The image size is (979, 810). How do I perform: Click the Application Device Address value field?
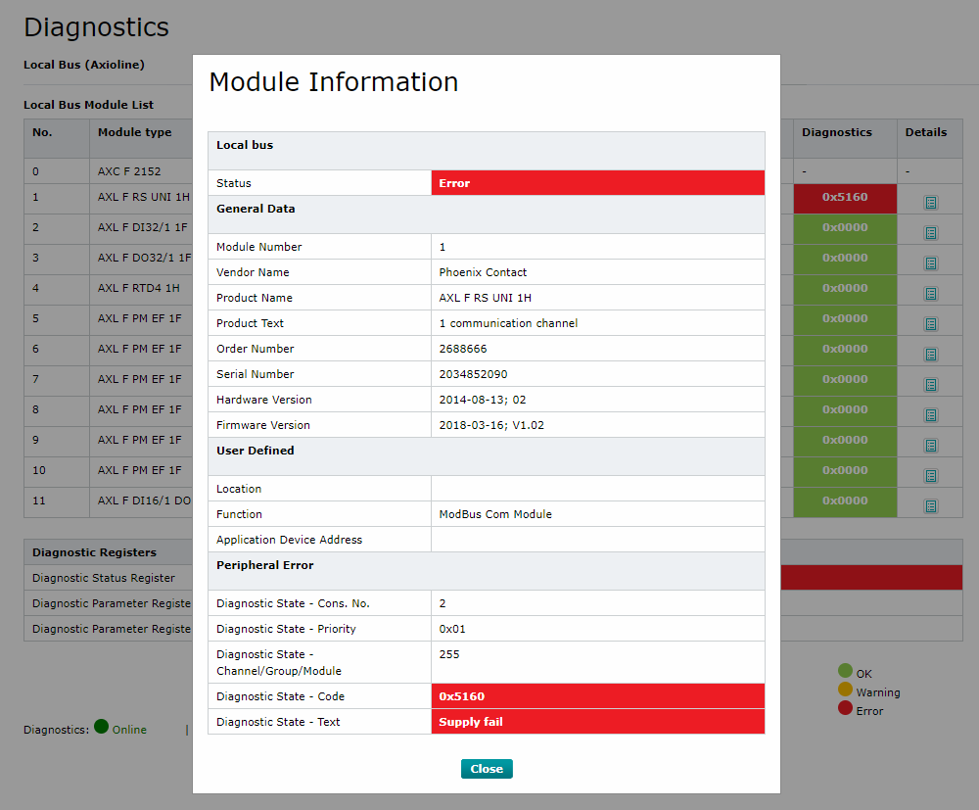click(597, 540)
